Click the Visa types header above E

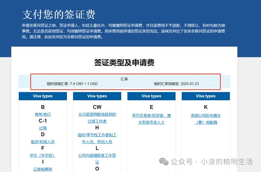tap(151, 96)
